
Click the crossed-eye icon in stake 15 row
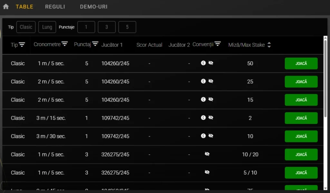coord(211,99)
